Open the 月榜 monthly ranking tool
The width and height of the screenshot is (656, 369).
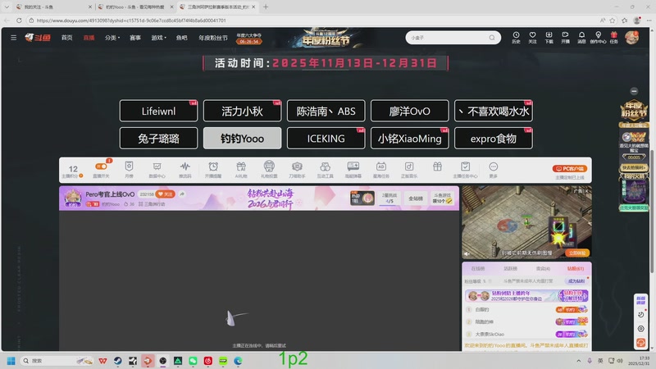pos(129,170)
